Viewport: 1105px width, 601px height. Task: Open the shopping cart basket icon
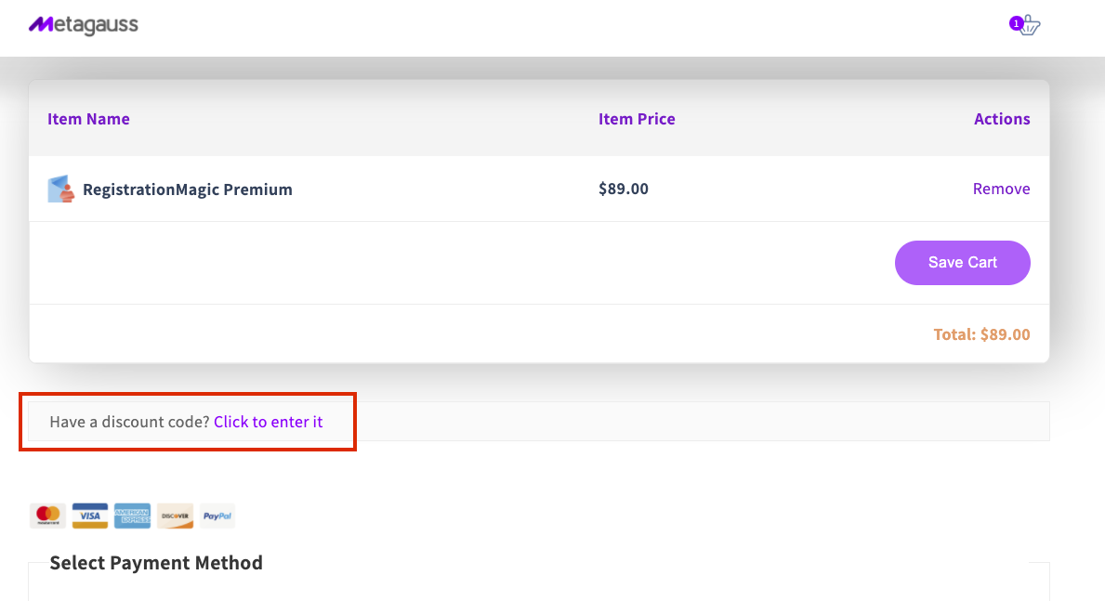tap(1029, 26)
